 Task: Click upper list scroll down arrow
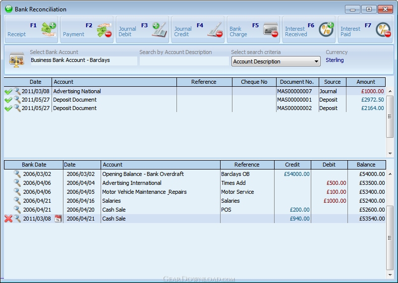(390, 153)
